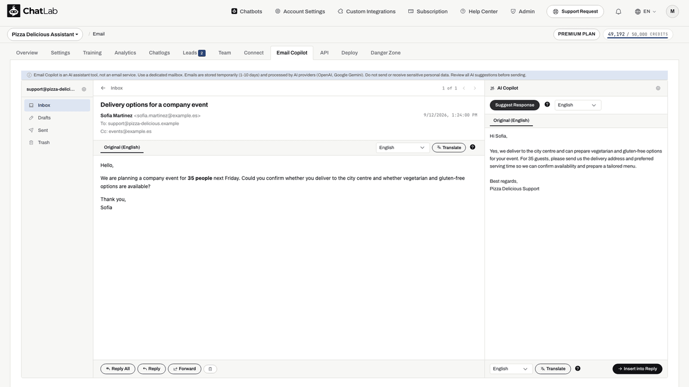Switch to Danger Zone tab

[x=386, y=53]
